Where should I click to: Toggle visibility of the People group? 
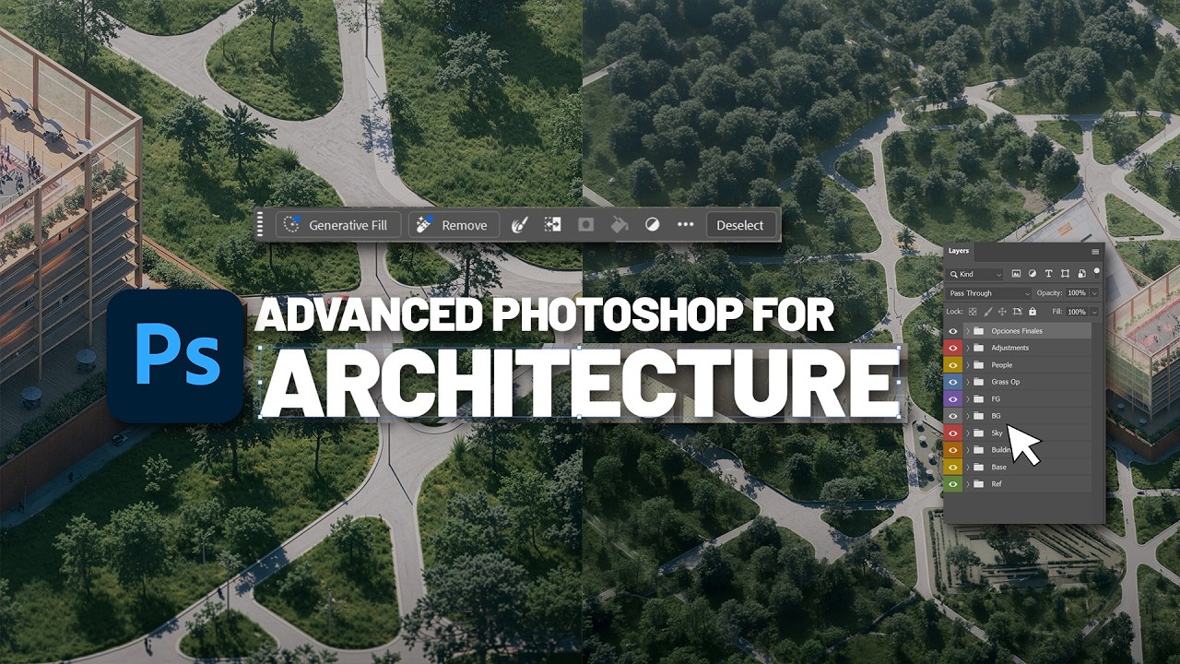pyautogui.click(x=953, y=365)
